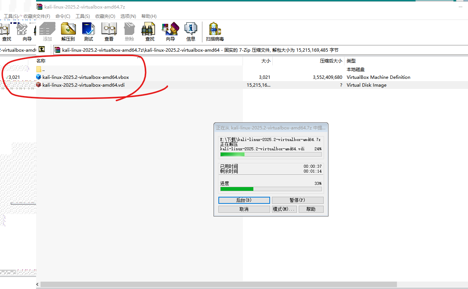Click the 帮助 button in extraction dialog
The width and height of the screenshot is (468, 289).
tap(311, 209)
